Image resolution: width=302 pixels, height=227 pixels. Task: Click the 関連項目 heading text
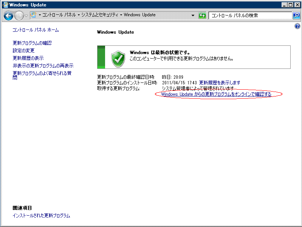pos(22,208)
